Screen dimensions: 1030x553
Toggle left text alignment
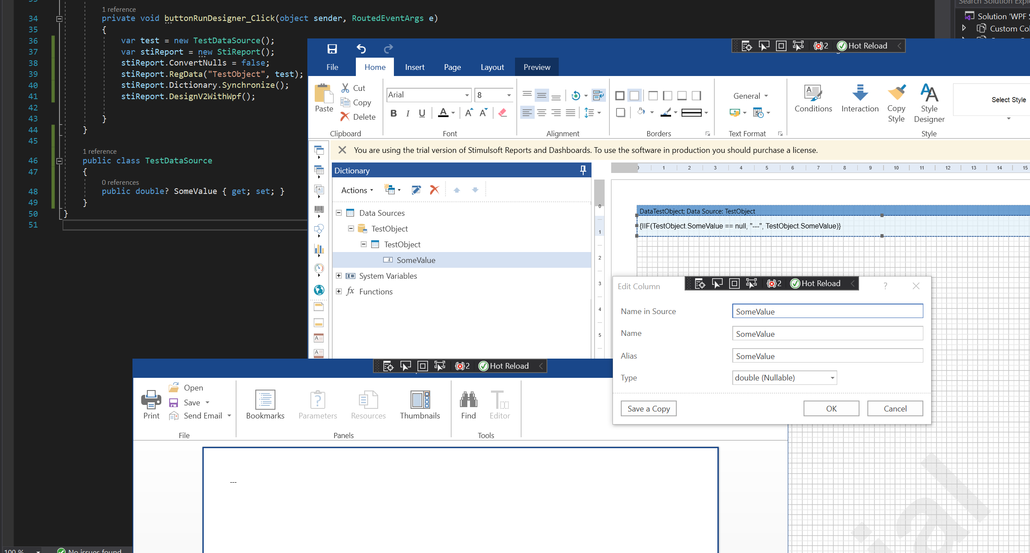coord(527,113)
